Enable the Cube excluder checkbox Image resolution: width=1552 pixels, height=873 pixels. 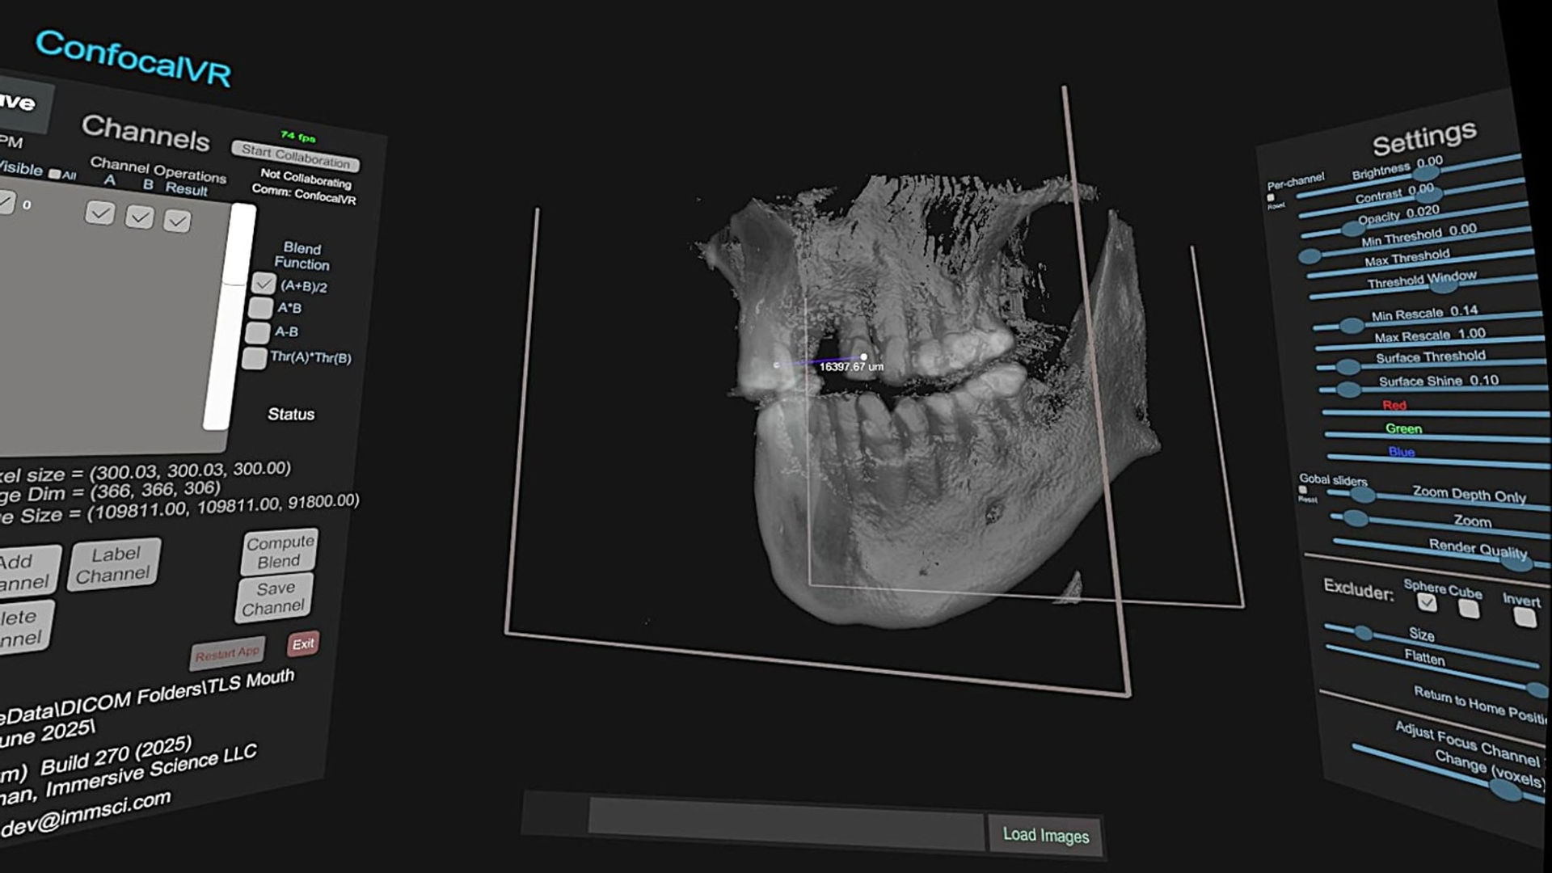(x=1470, y=609)
